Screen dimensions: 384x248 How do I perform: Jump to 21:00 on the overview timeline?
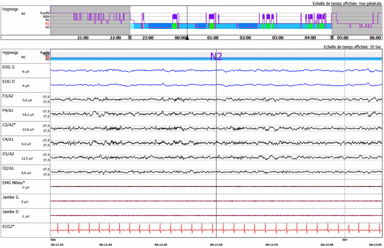[83, 38]
